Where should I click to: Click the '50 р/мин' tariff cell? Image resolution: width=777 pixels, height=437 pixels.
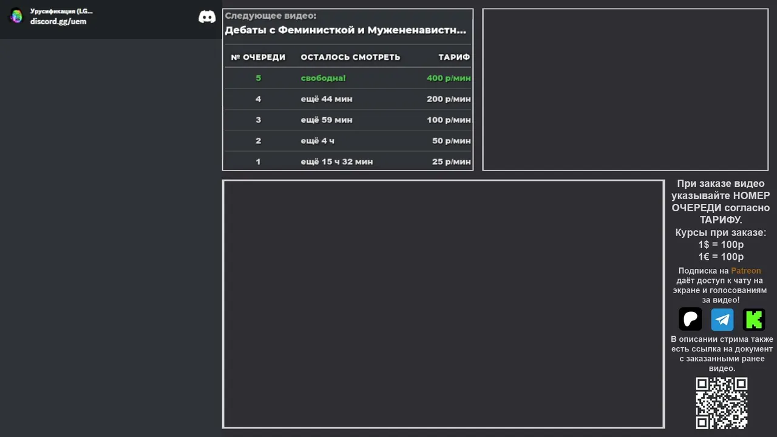pos(452,141)
